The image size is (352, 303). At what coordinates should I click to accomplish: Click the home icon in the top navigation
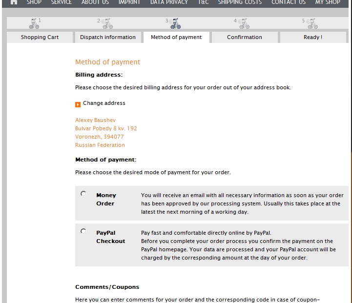click(x=14, y=2)
